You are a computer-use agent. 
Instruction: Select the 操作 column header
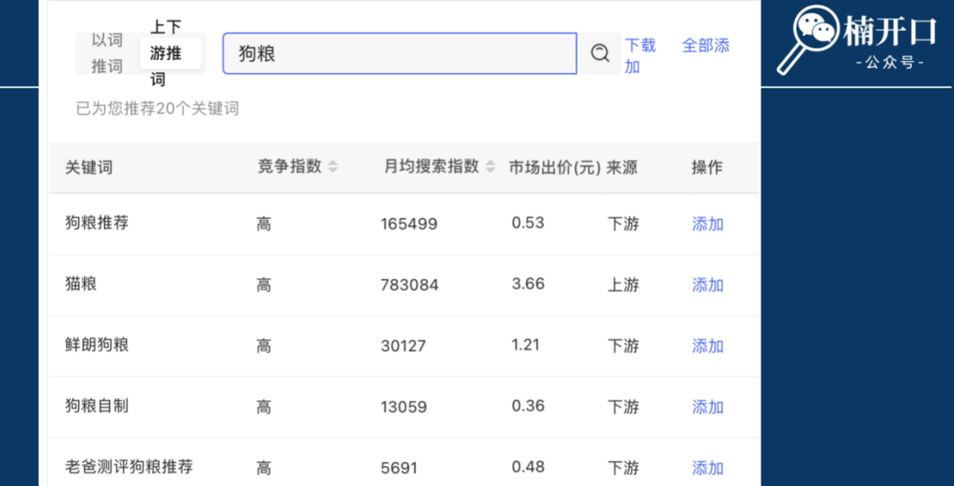[707, 167]
